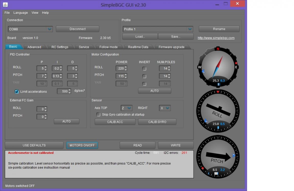This screenshot has height=191, width=294.
Task: Uncheck Limit accelerations
Action: pyautogui.click(x=17, y=92)
